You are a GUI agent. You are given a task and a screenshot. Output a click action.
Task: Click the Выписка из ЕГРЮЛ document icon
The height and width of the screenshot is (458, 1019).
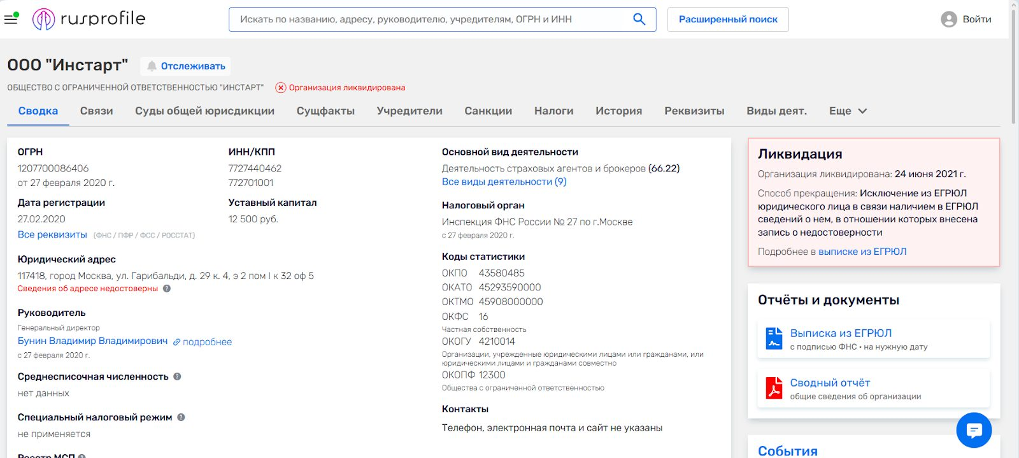(774, 338)
